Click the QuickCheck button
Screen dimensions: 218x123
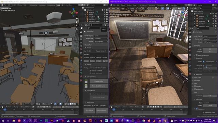(89, 111)
